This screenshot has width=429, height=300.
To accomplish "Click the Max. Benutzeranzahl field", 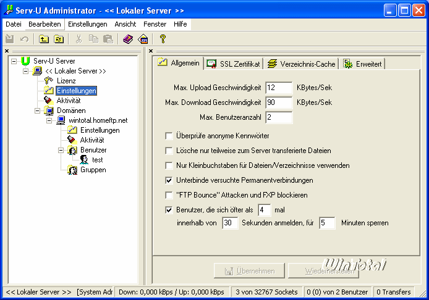I will coord(279,117).
